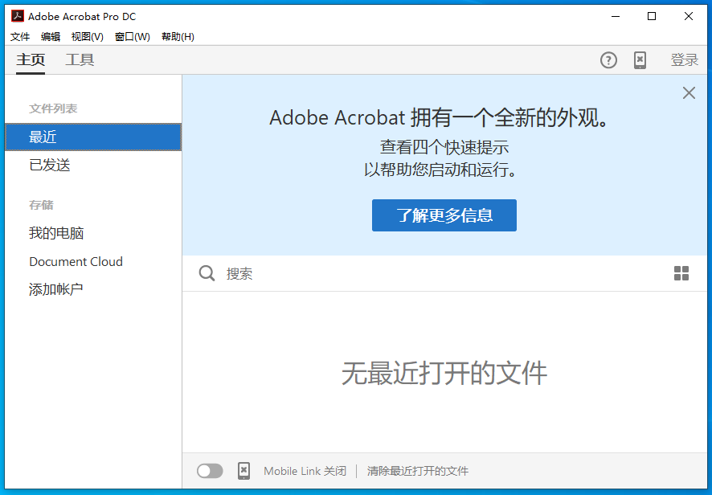Click 清除最近打开的文件 link
The height and width of the screenshot is (495, 712).
[x=418, y=471]
